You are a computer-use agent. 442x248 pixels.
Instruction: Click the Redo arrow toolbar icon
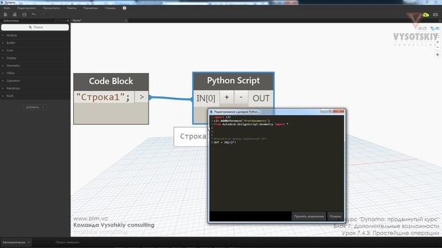(43, 14)
